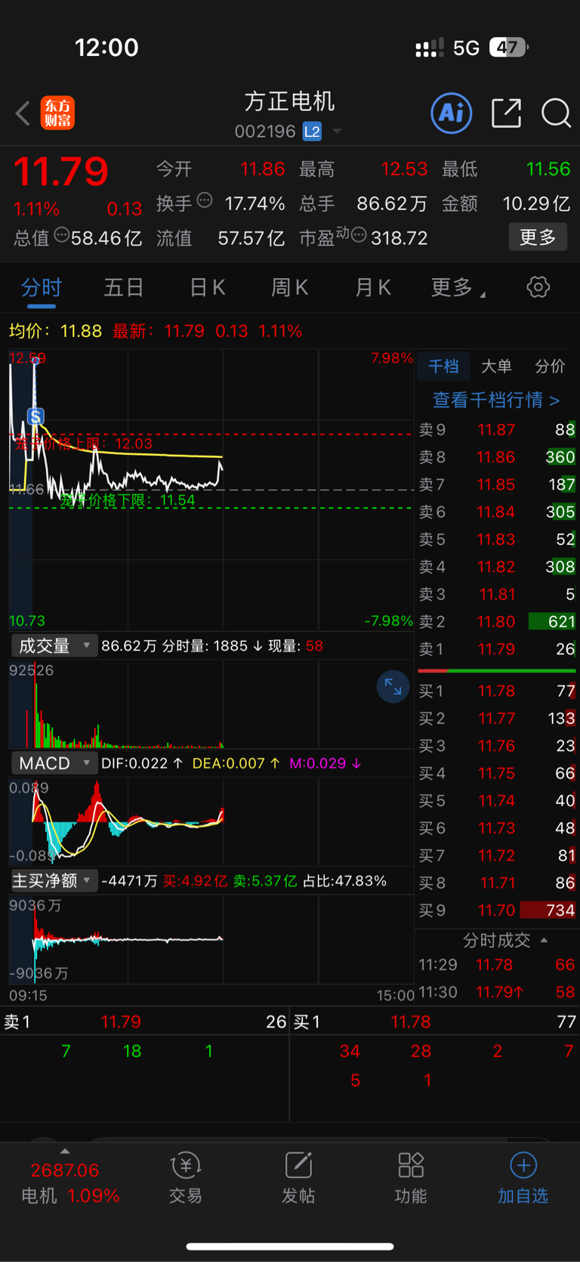
Task: Expand chart to fullscreen icon
Action: pos(393,686)
